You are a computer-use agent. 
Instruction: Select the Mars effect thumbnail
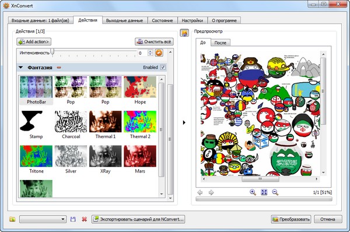(140, 160)
